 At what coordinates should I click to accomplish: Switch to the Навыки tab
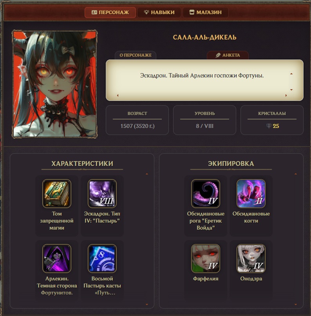pyautogui.click(x=159, y=12)
